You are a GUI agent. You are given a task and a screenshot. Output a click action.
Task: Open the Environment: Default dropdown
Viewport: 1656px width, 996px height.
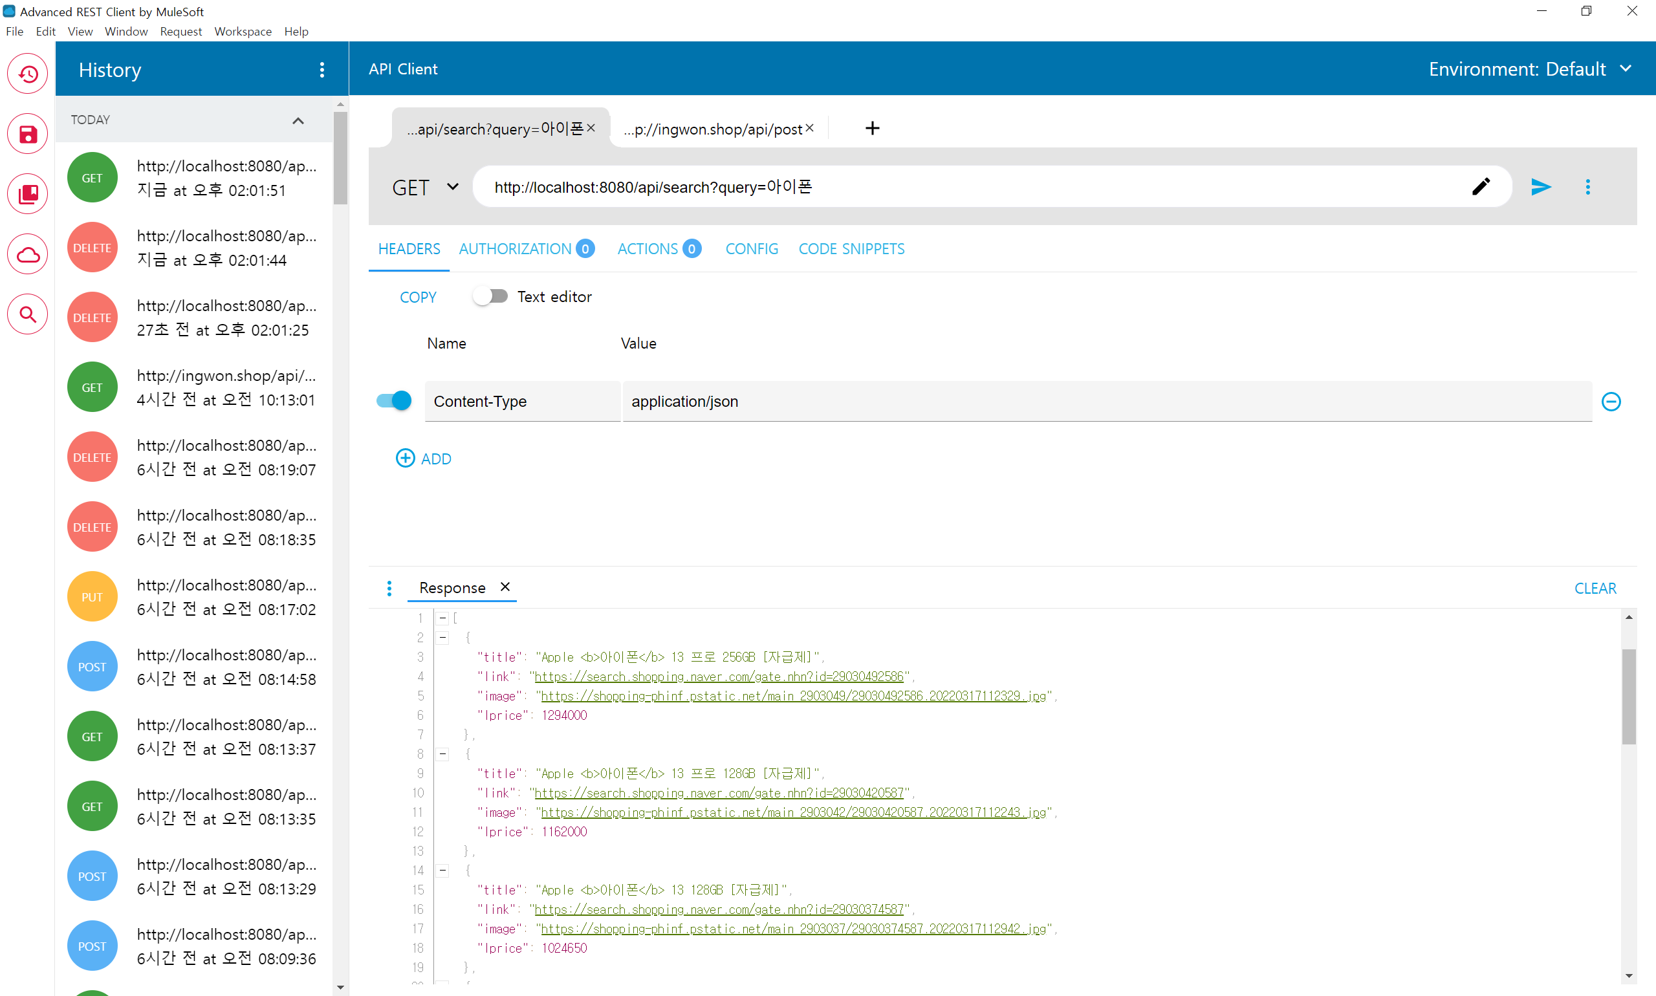tap(1531, 69)
